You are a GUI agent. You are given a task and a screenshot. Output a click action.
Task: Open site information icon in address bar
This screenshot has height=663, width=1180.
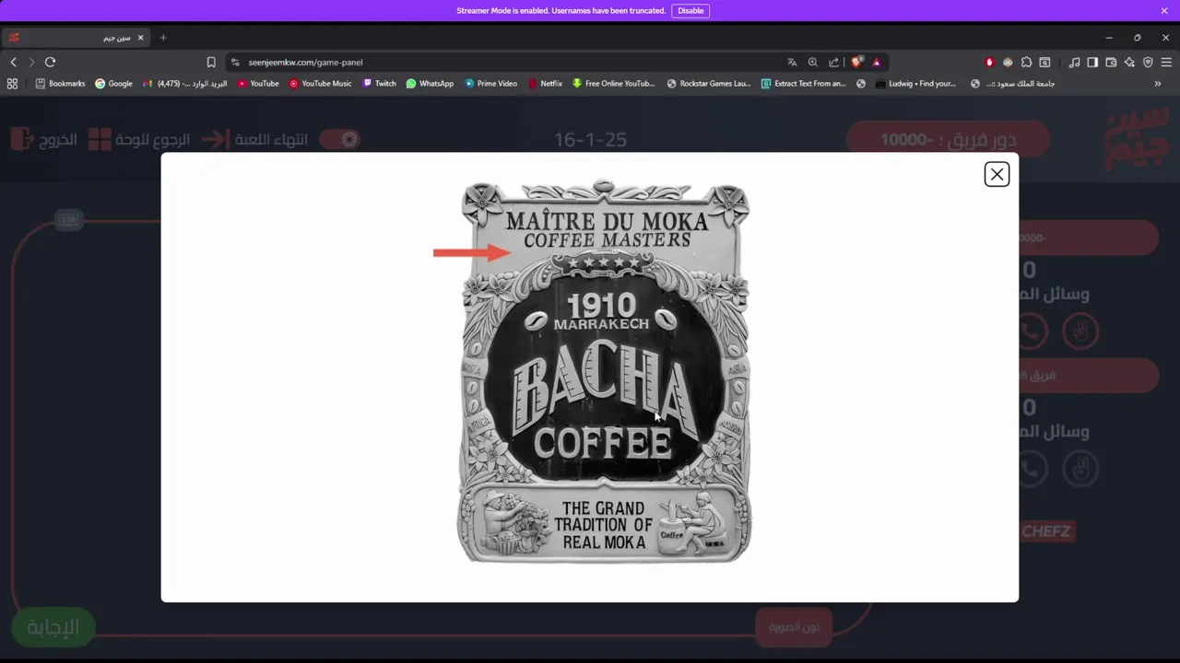[x=235, y=62]
